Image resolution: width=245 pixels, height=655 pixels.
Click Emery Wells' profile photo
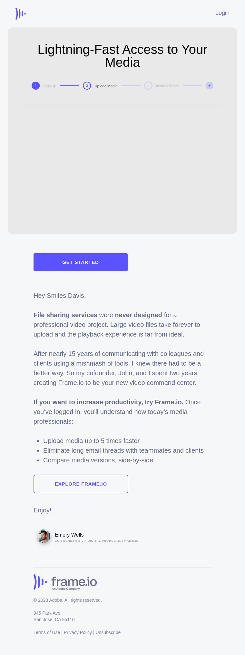(44, 536)
